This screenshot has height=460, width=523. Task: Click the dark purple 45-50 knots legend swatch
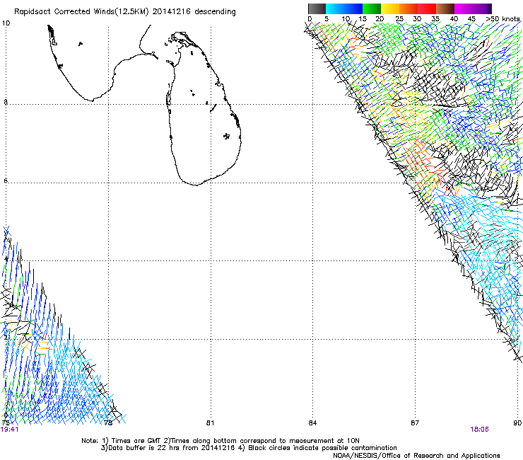tap(482, 8)
